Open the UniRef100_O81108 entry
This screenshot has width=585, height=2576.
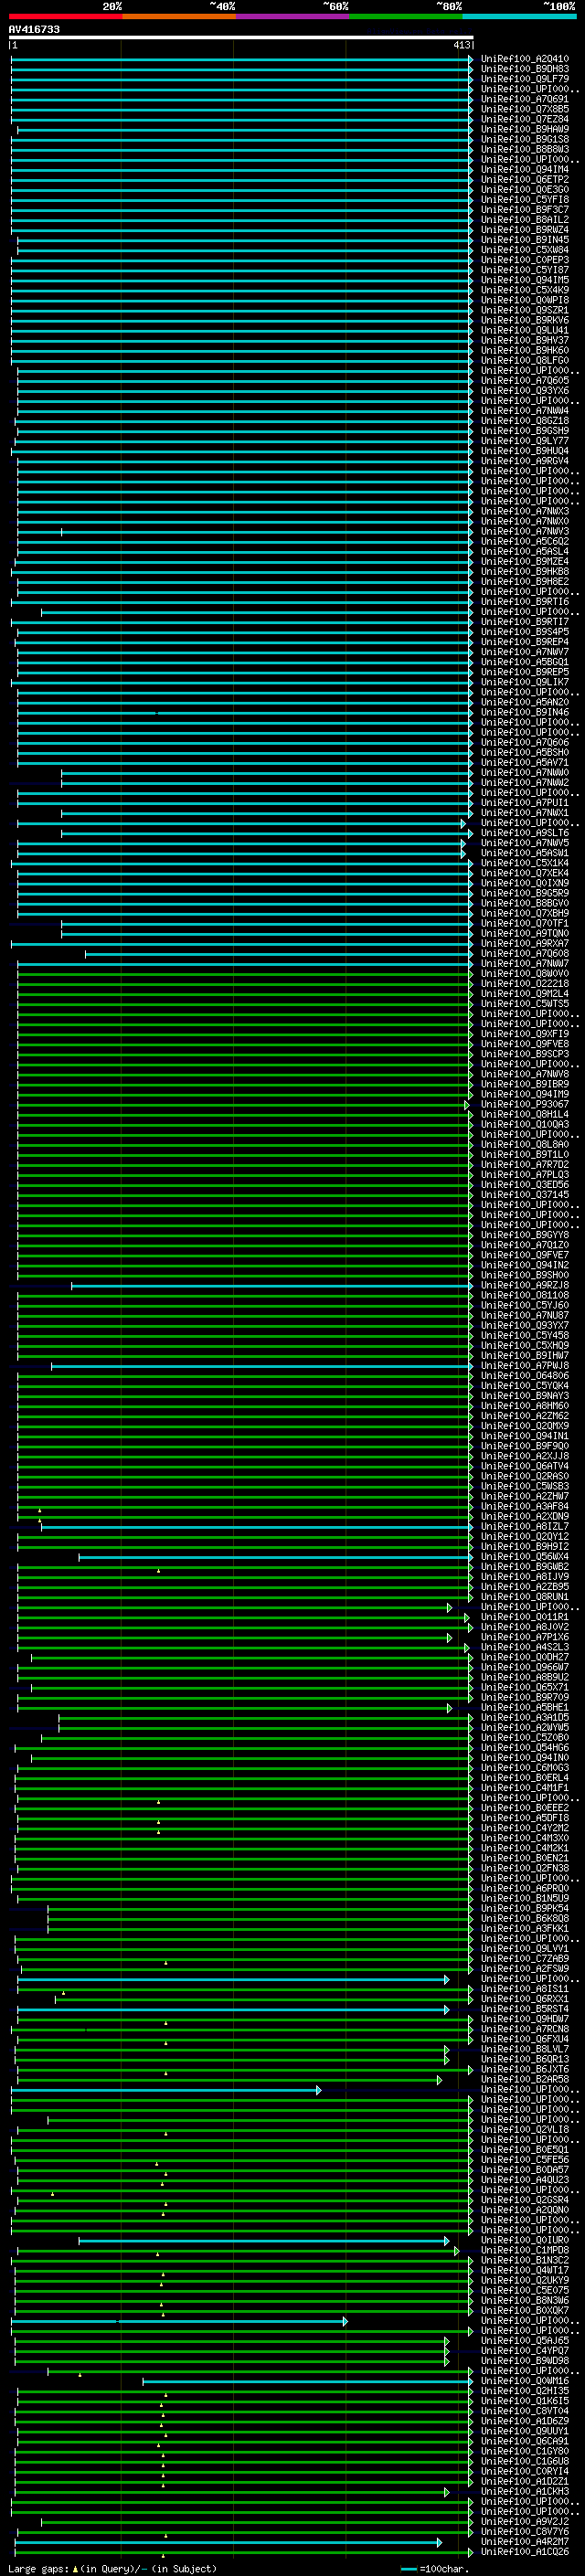point(525,1295)
